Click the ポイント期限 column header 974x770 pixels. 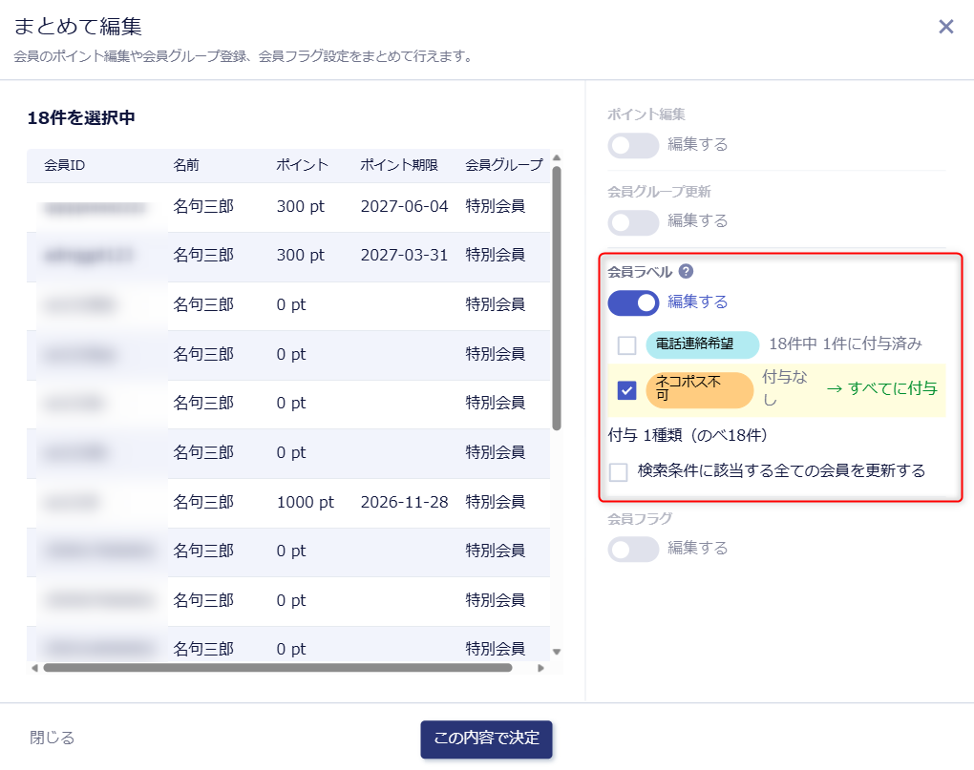[399, 165]
